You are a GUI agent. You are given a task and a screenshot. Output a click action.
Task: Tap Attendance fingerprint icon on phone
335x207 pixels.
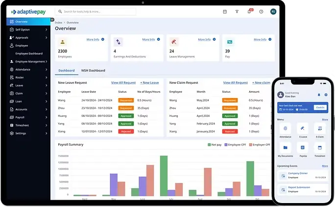click(285, 128)
